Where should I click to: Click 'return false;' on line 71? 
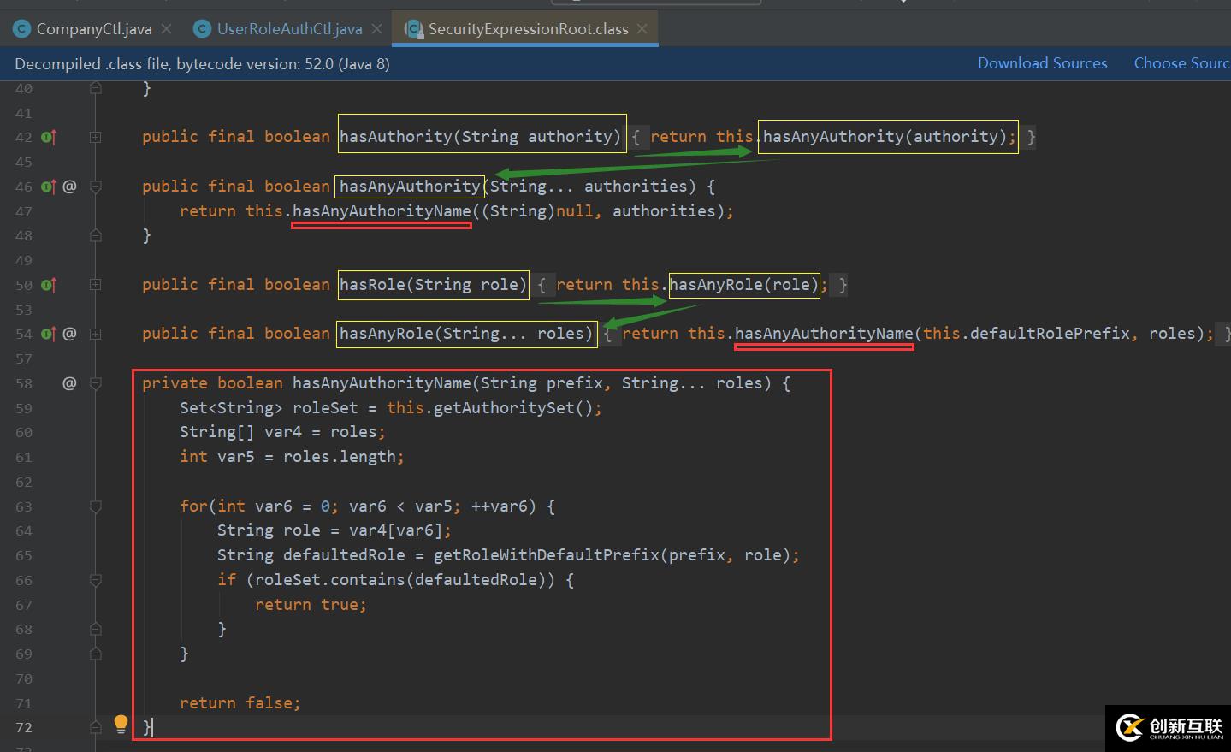coord(240,703)
